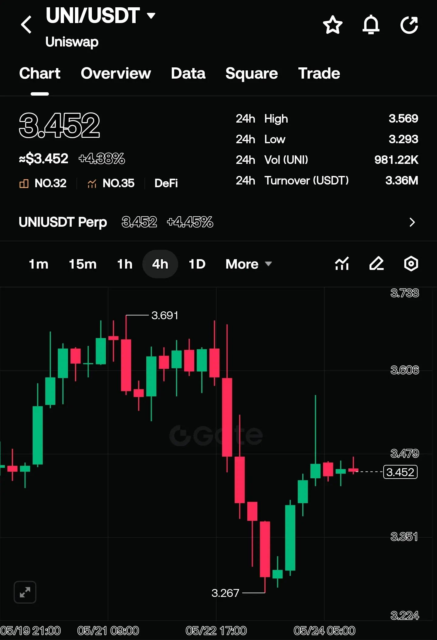The image size is (437, 640).
Task: Tap the back arrow icon
Action: pos(26,25)
